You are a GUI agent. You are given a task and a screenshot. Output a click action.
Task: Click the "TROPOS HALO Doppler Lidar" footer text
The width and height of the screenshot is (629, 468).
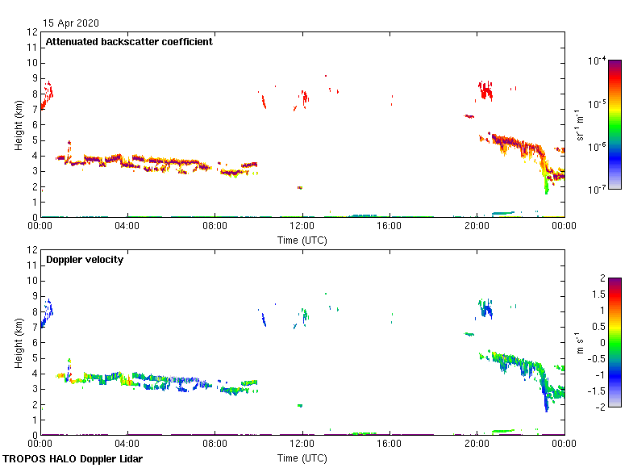click(x=73, y=459)
